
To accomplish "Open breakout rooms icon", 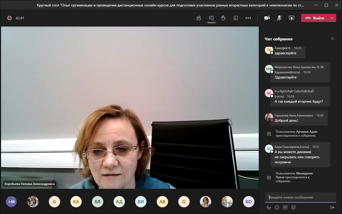I will (236, 18).
